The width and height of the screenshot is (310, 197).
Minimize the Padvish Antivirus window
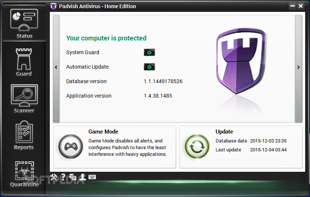coord(293,6)
